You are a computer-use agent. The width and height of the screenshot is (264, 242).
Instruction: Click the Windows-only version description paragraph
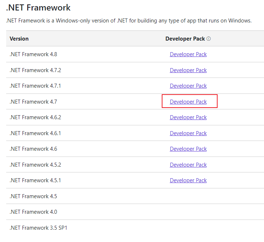[129, 21]
